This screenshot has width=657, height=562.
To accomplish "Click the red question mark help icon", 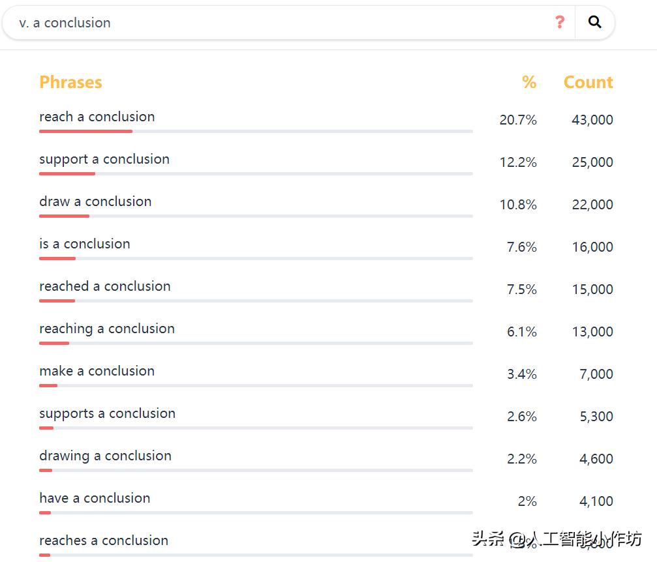I will point(559,23).
